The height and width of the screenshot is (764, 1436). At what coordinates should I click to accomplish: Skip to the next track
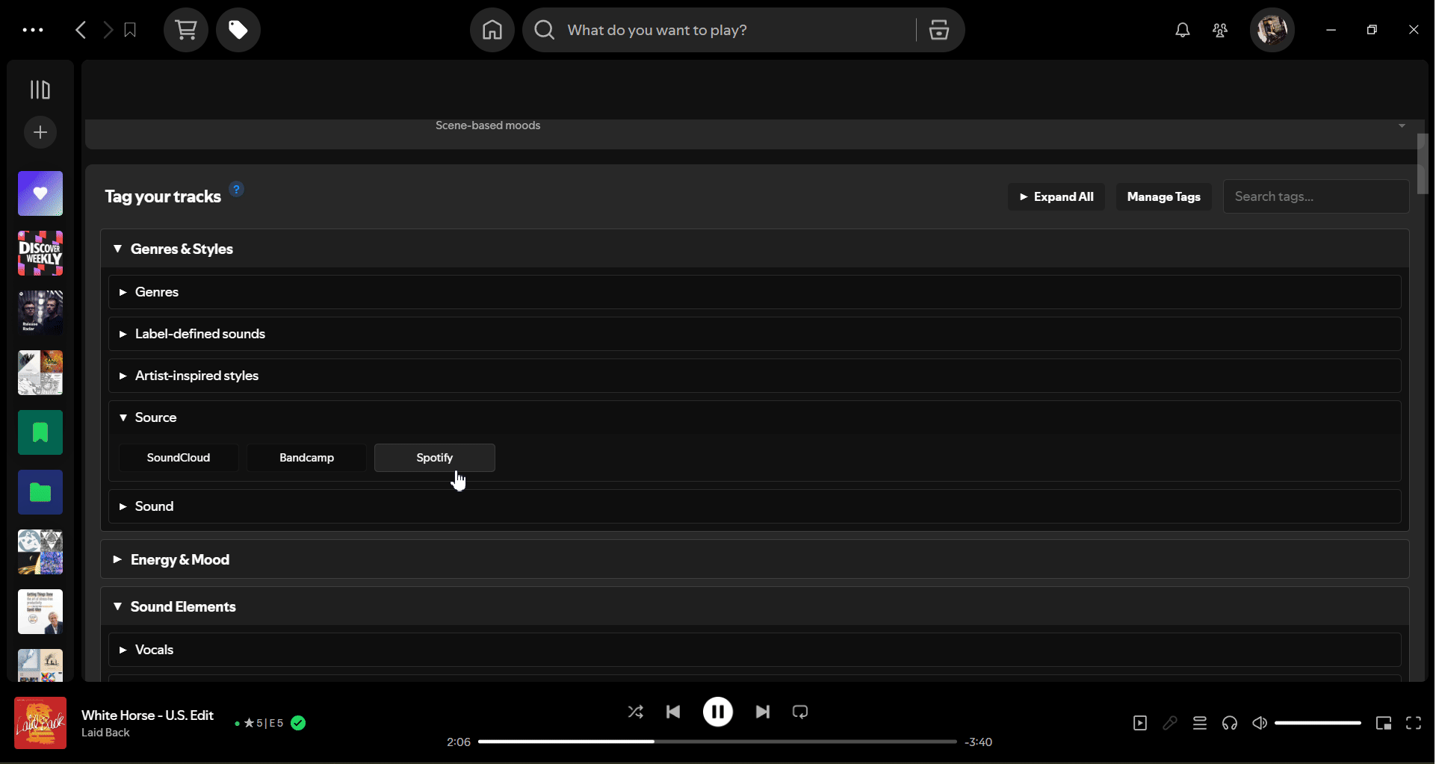coord(763,712)
